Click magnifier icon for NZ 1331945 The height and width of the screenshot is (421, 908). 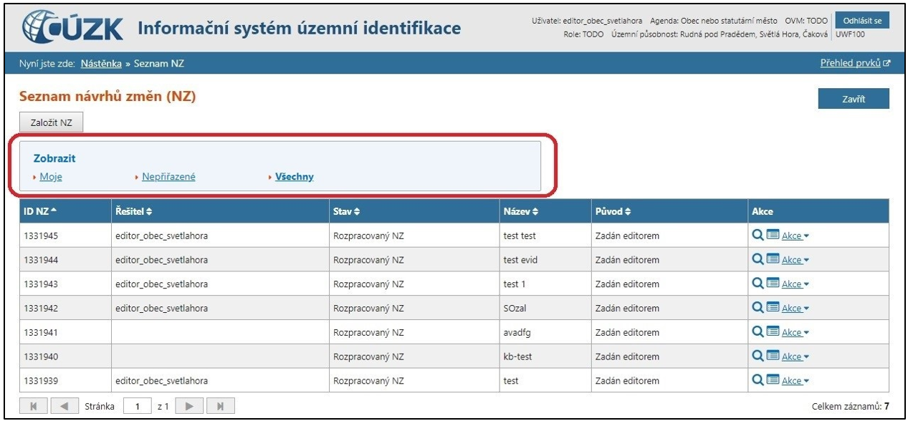(x=758, y=236)
